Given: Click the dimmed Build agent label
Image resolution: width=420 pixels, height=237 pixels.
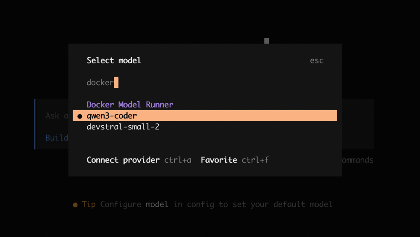Looking at the screenshot, I should (57, 138).
